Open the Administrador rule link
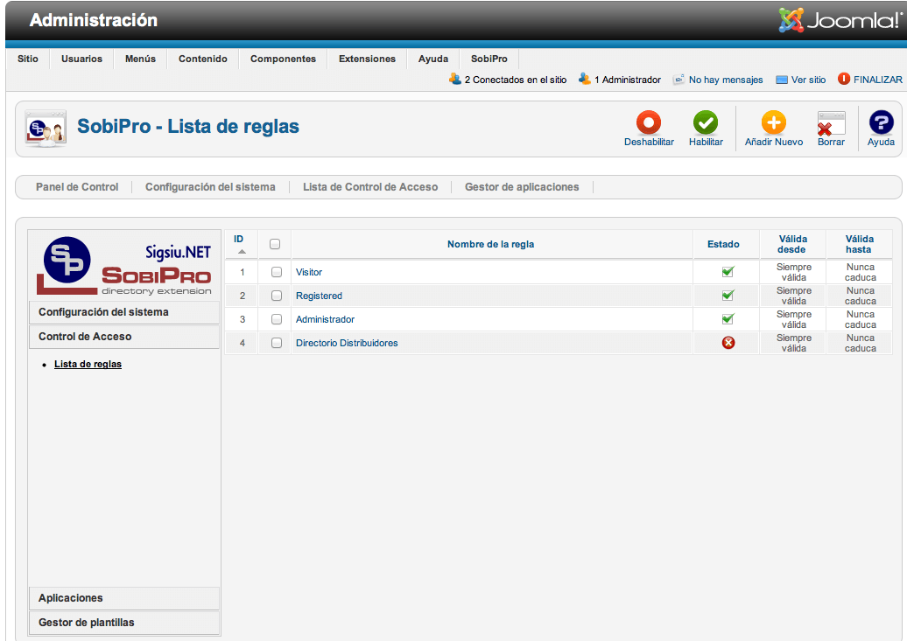This screenshot has width=907, height=641. click(325, 320)
